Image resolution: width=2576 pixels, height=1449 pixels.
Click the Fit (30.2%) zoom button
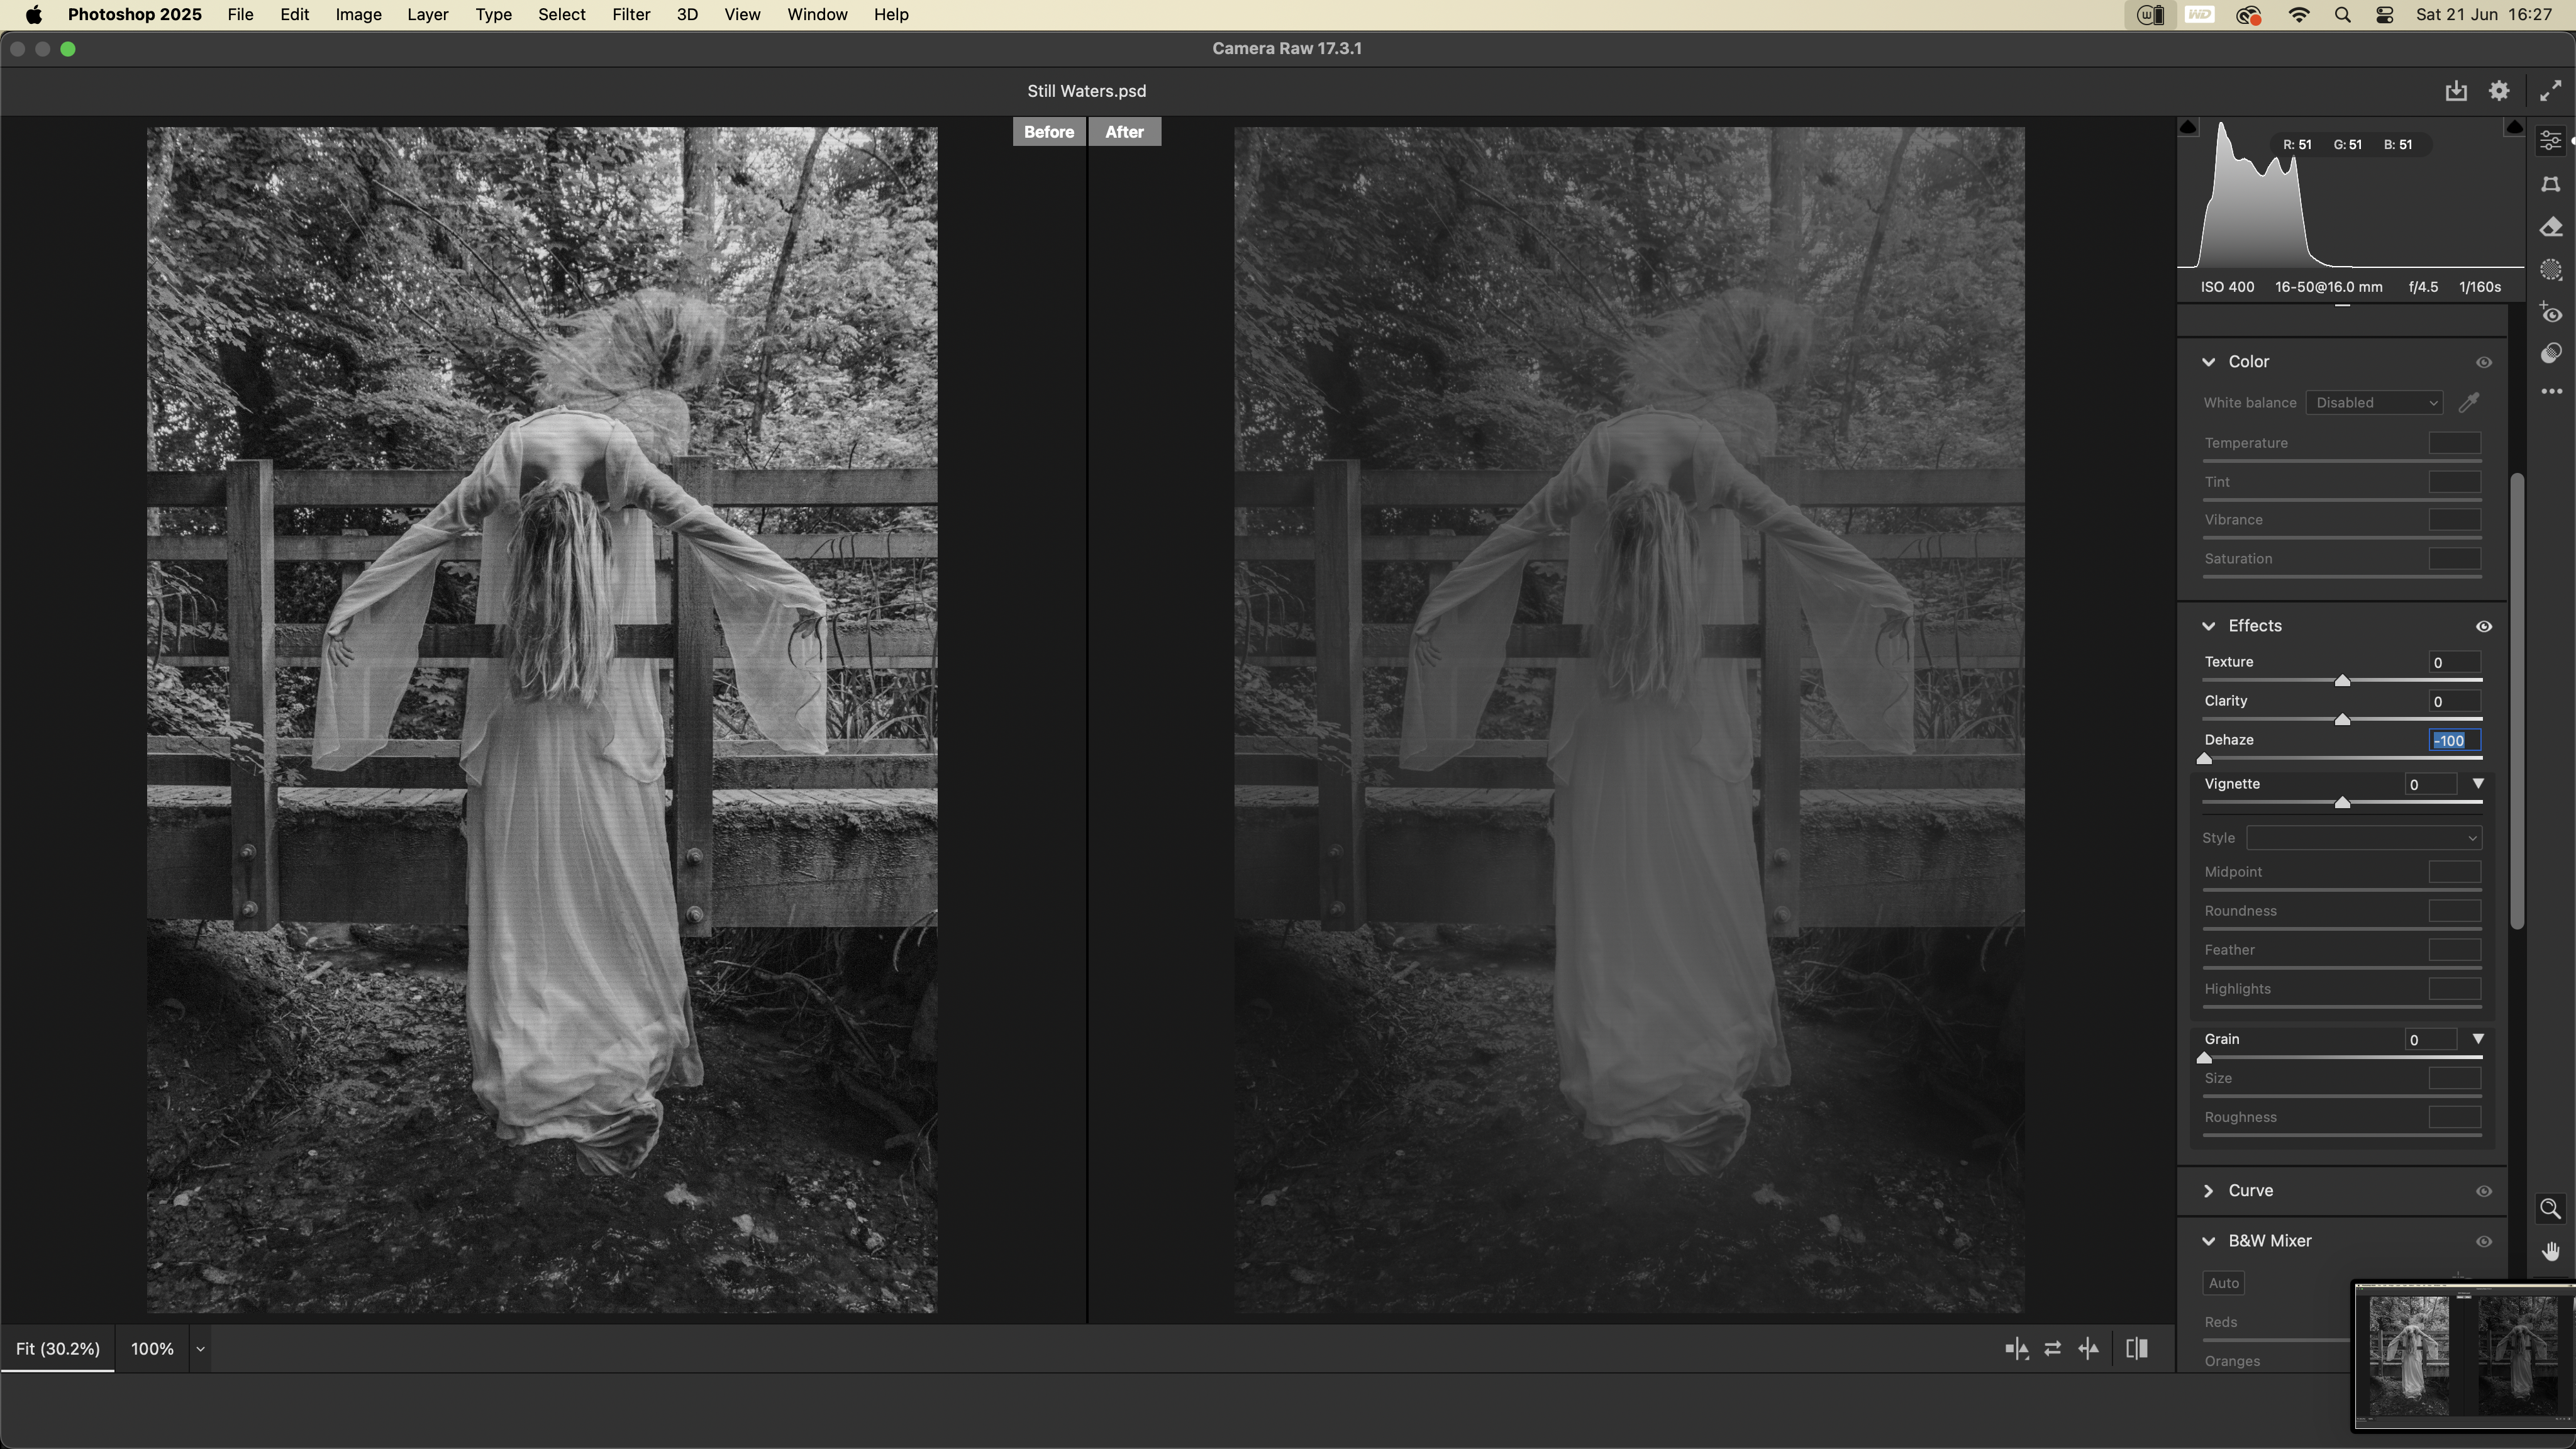pyautogui.click(x=58, y=1349)
